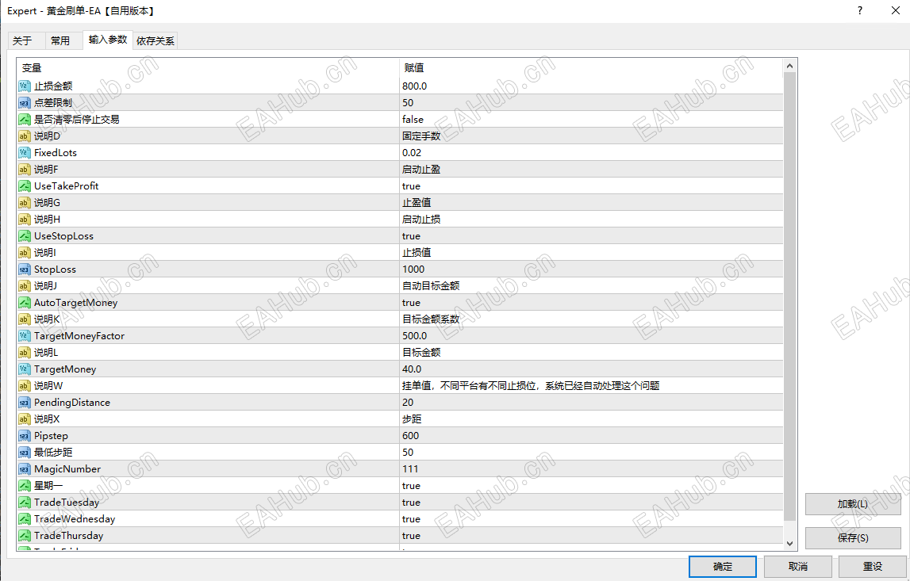The width and height of the screenshot is (910, 581).
Task: Open the UseTakeProfit true value
Action: pyautogui.click(x=591, y=186)
